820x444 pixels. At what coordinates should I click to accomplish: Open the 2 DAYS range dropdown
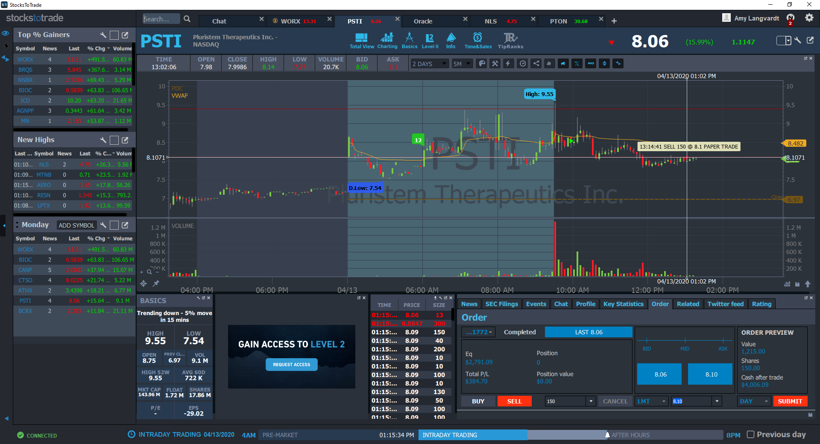tap(429, 64)
